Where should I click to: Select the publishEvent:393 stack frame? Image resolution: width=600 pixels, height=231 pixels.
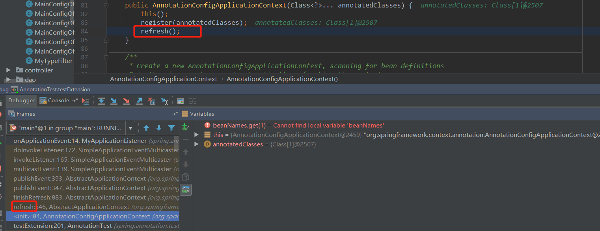coord(93,178)
